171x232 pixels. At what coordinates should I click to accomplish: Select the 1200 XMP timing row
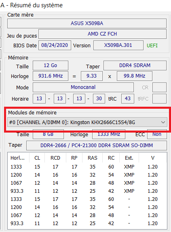[87, 175]
